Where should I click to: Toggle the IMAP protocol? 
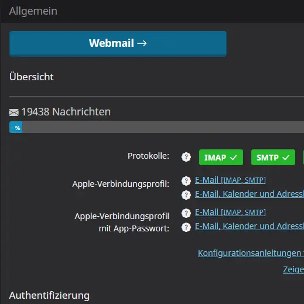(221, 158)
